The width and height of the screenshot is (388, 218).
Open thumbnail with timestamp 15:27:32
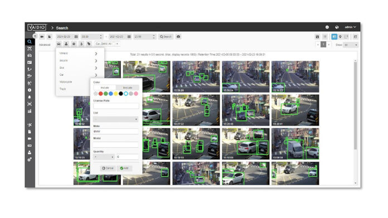(x=196, y=110)
